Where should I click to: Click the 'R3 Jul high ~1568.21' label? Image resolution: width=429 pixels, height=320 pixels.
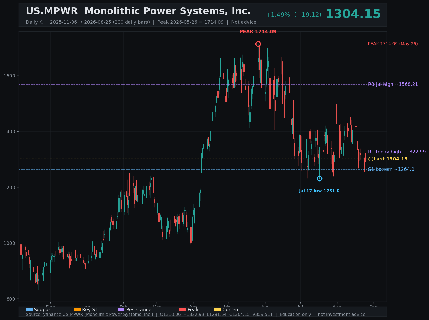point(393,84)
